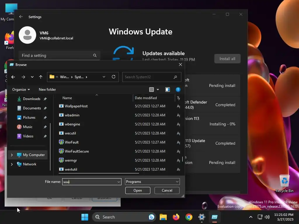Click the search magnifier in Browse dialog

pos(175,77)
